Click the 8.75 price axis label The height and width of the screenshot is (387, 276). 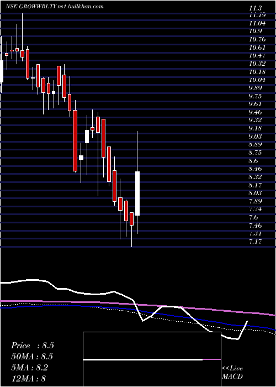coord(255,153)
